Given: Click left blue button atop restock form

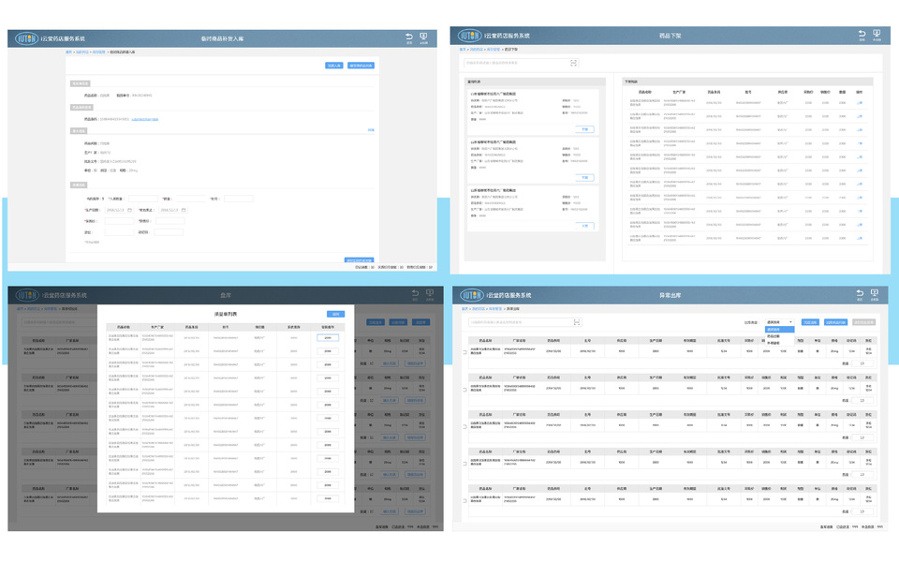Looking at the screenshot, I should pos(334,66).
